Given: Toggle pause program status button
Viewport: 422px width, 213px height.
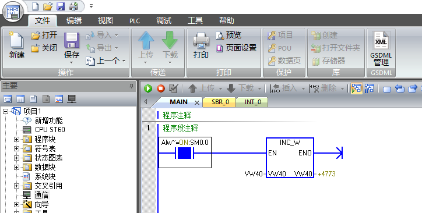Looking at the screenshot, I should coord(370,88).
